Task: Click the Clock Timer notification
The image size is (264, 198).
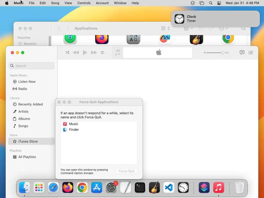Action: 215,19
